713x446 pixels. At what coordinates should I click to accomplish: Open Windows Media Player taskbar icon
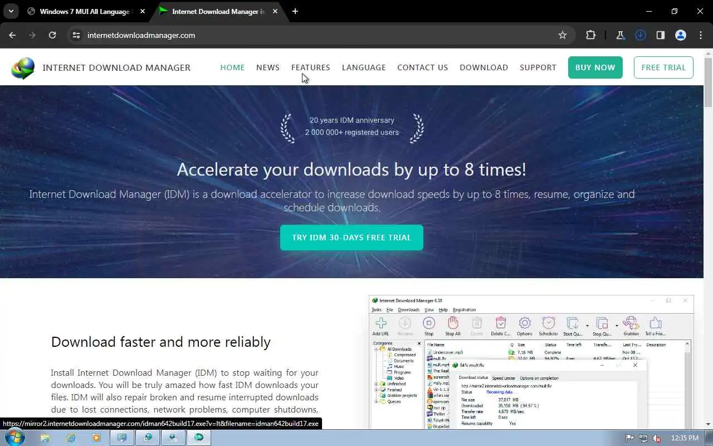click(96, 438)
